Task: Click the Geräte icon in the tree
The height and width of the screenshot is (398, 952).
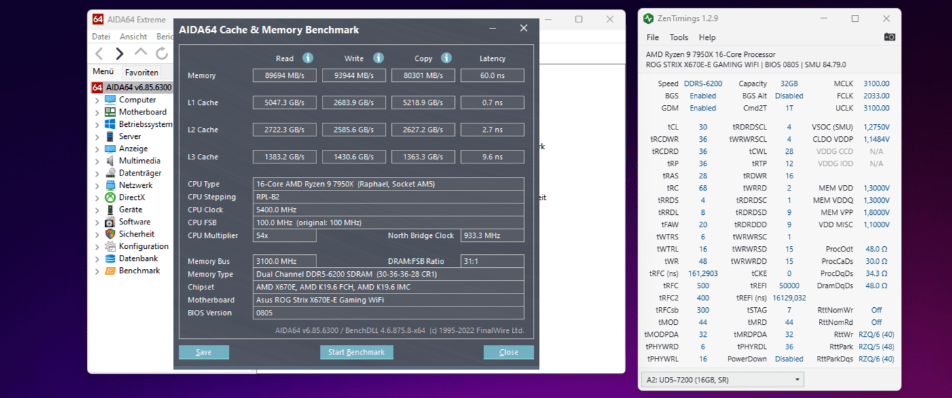Action: [110, 210]
